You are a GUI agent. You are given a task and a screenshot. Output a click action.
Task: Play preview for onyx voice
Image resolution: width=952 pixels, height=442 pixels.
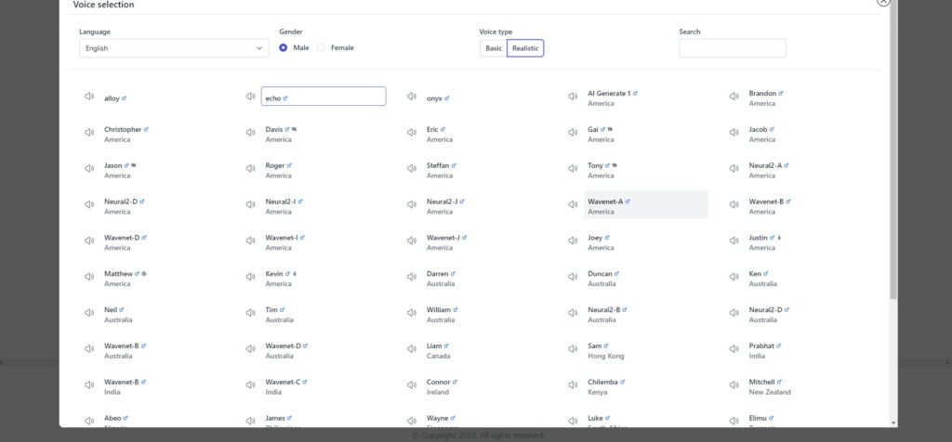[412, 97]
